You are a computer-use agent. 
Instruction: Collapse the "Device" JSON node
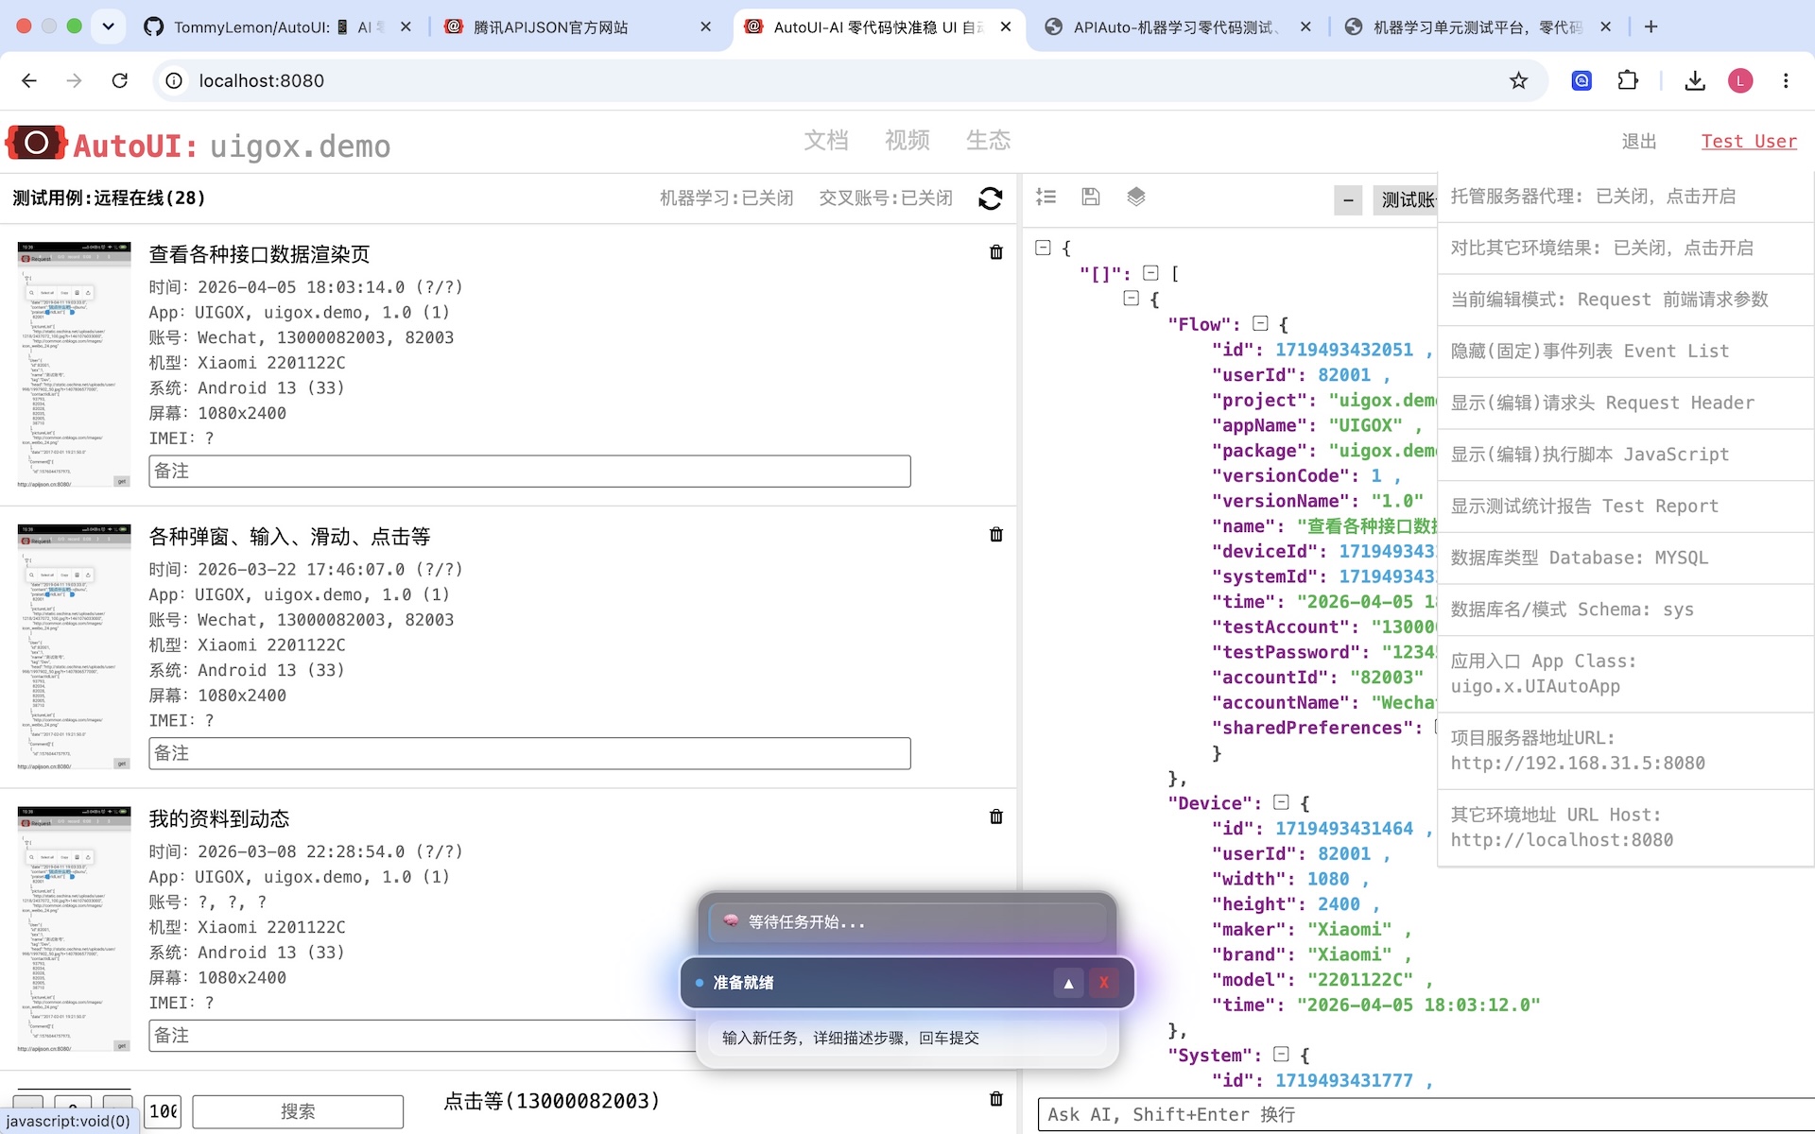tap(1281, 802)
